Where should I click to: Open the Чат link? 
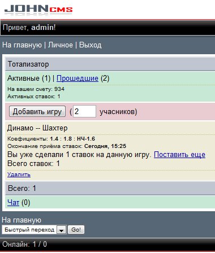point(13,203)
